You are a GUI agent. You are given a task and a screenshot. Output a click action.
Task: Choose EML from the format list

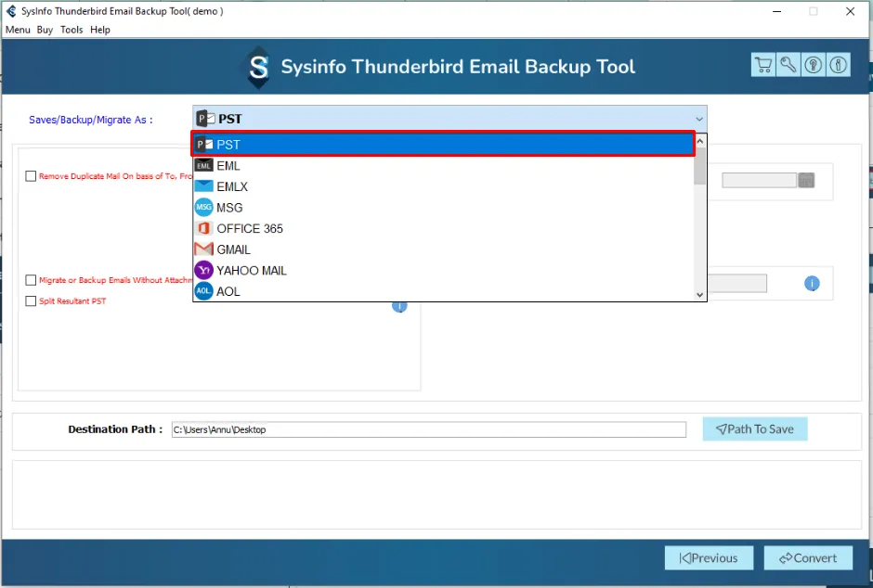tap(443, 166)
